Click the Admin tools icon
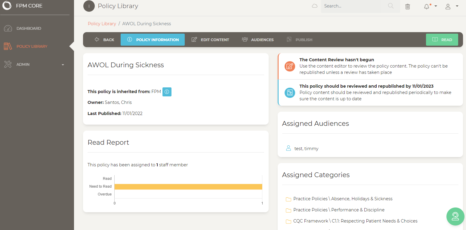This screenshot has height=230, width=466. [8, 64]
